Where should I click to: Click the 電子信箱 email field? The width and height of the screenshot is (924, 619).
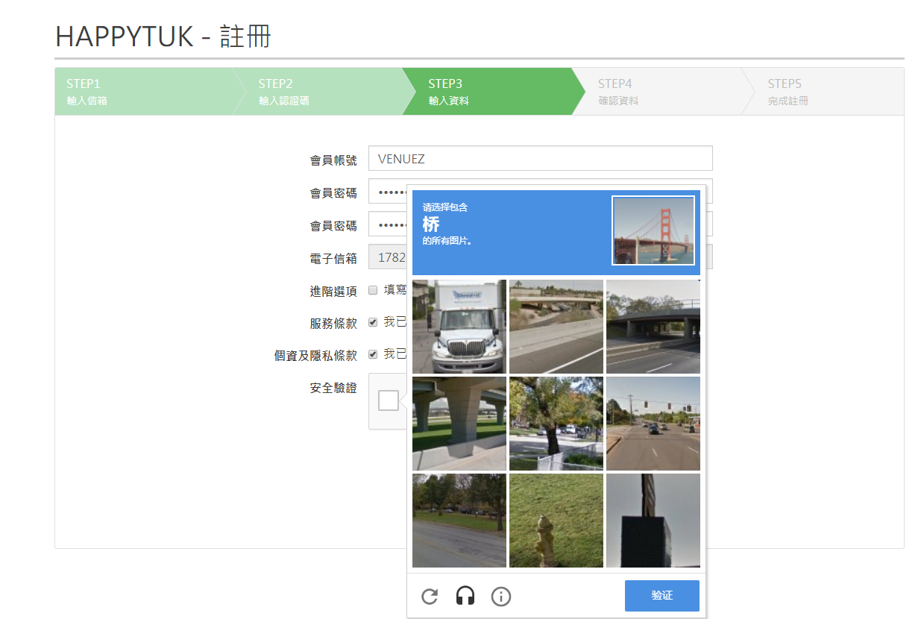point(388,257)
